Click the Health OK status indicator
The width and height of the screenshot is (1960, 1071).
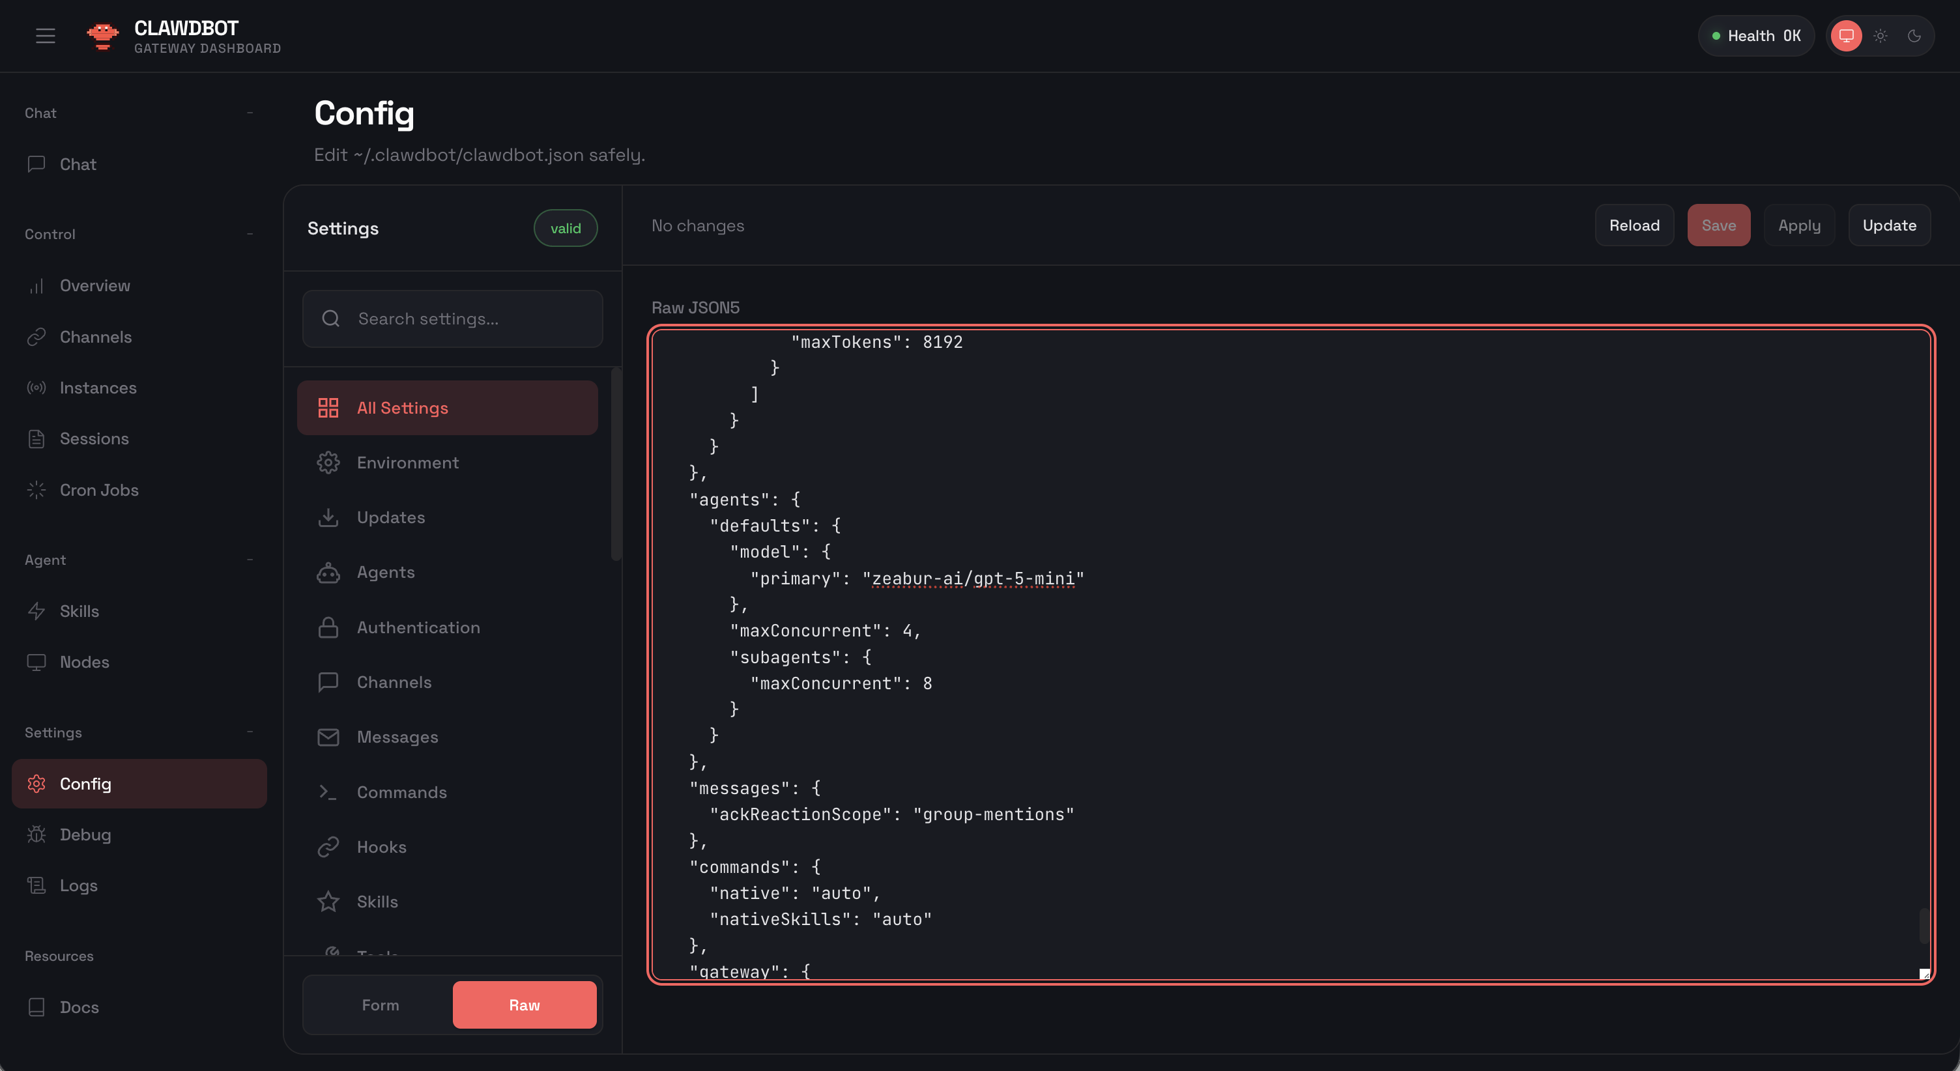click(x=1756, y=36)
